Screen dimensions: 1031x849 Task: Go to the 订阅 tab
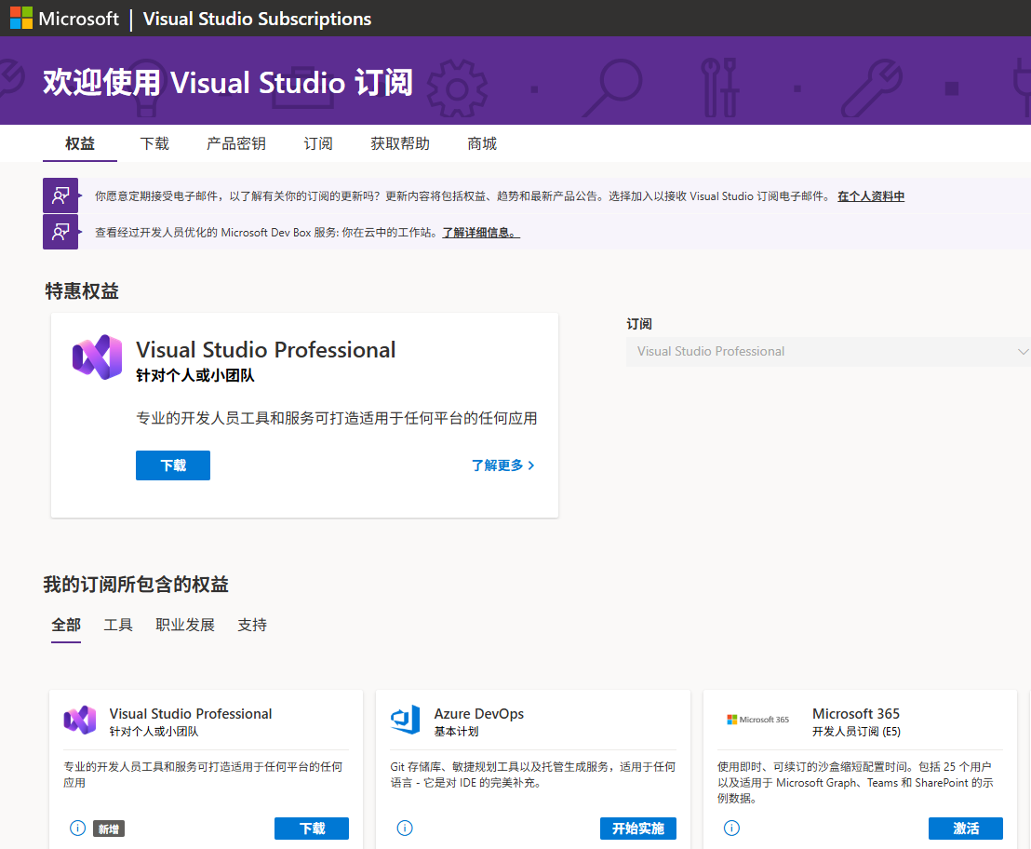point(318,143)
